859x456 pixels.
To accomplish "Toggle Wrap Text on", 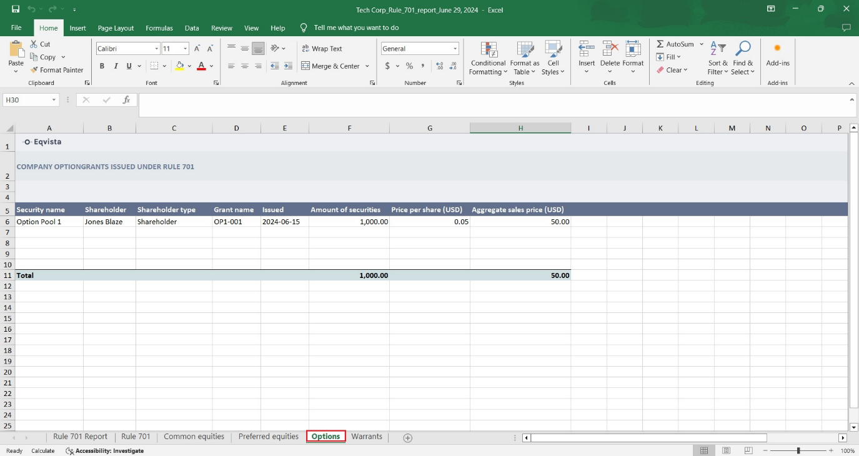I will (322, 48).
